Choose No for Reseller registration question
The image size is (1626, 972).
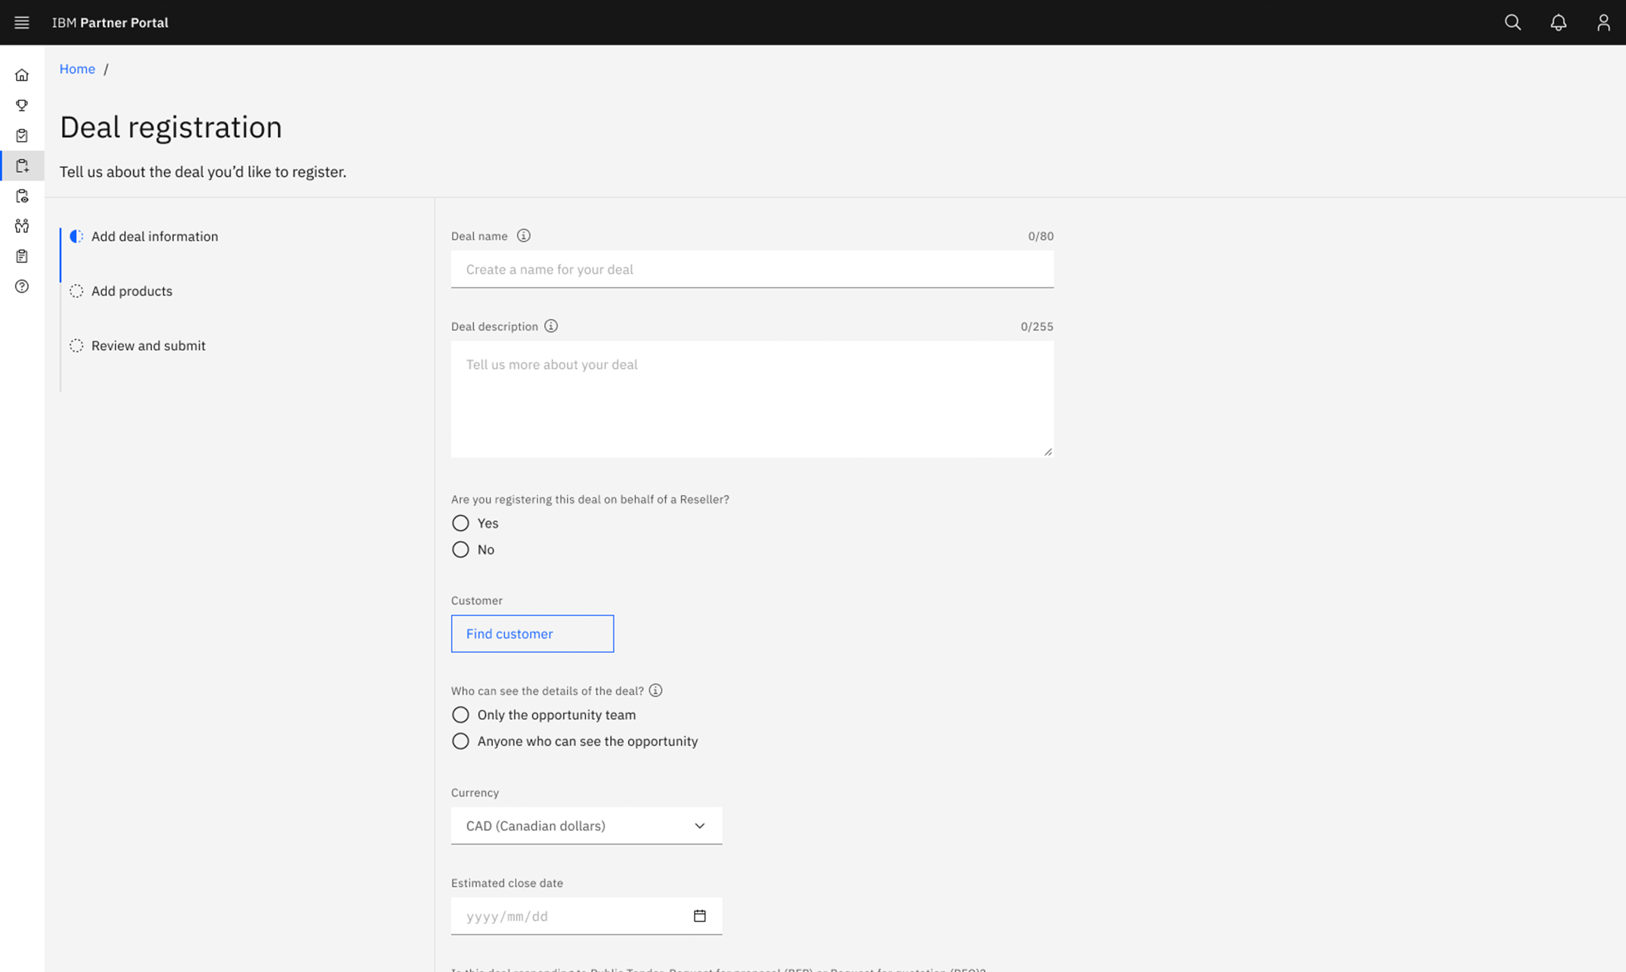tap(460, 549)
